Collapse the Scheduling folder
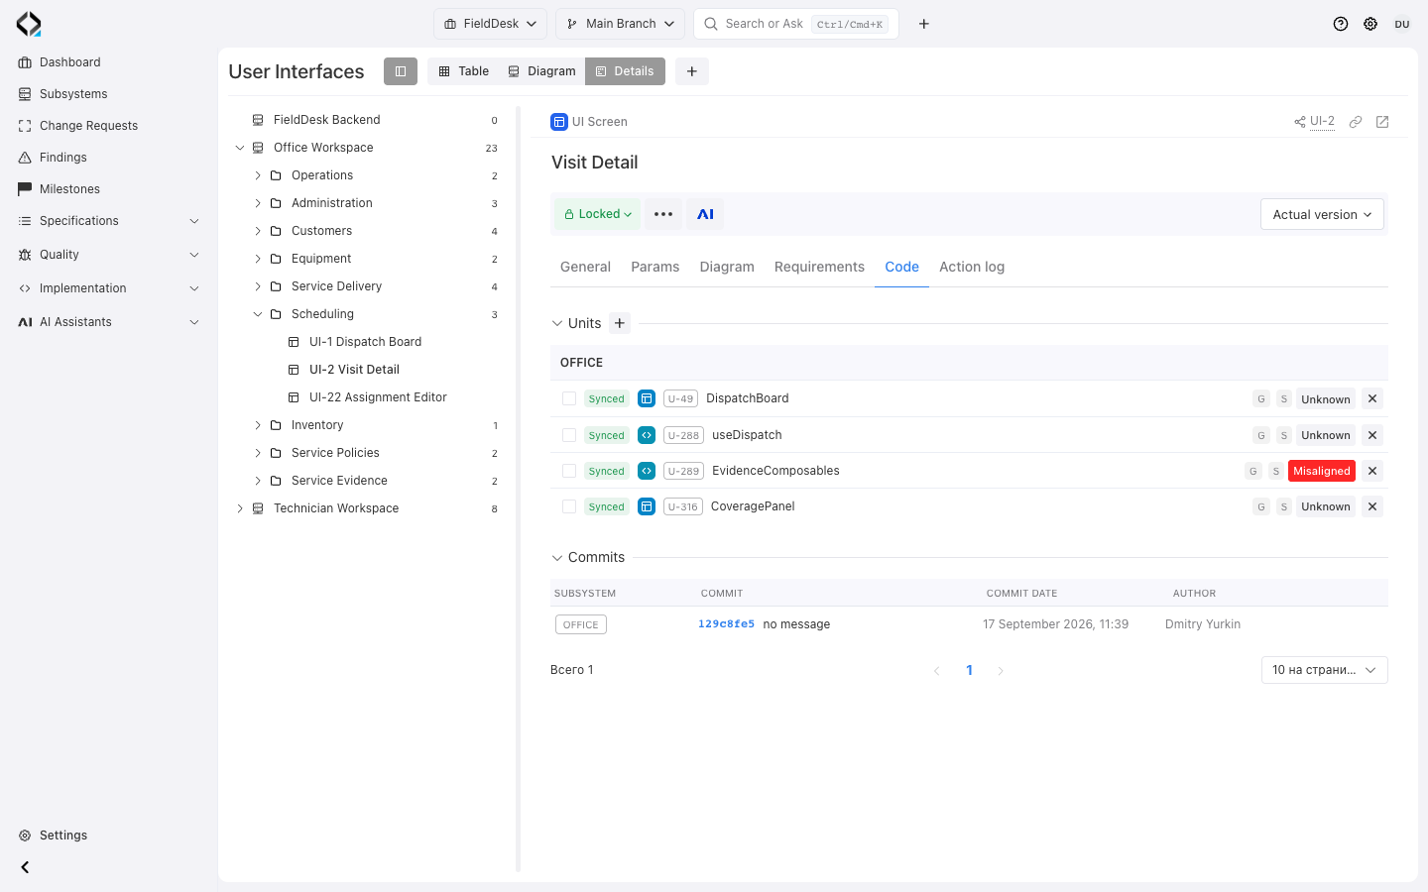Viewport: 1428px width, 892px height. pyautogui.click(x=258, y=314)
